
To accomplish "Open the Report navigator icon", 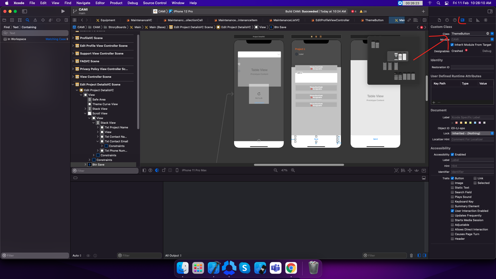I will pyautogui.click(x=66, y=20).
